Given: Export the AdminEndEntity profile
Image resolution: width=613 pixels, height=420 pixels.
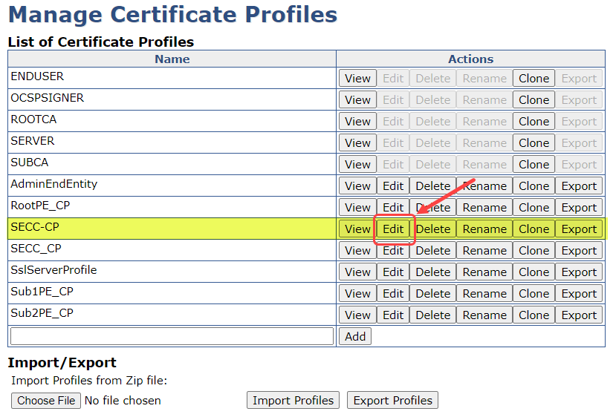Looking at the screenshot, I should tap(579, 186).
